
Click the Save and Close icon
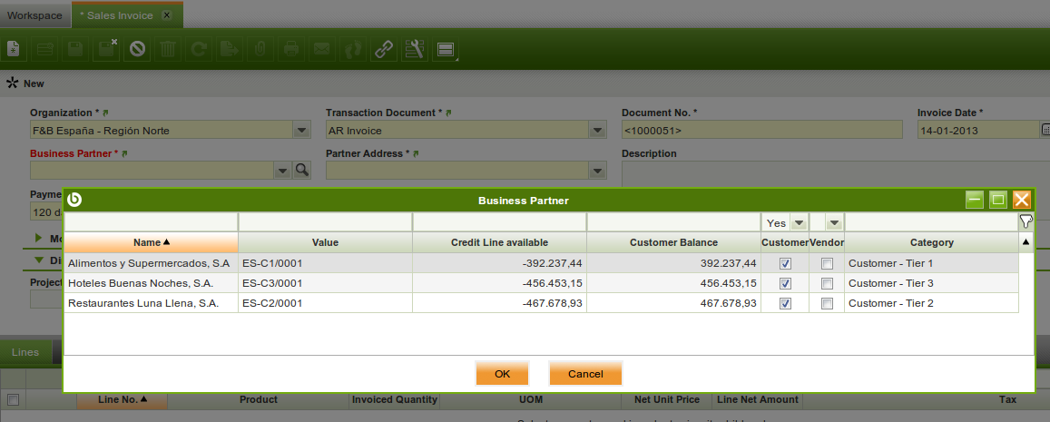click(x=106, y=49)
